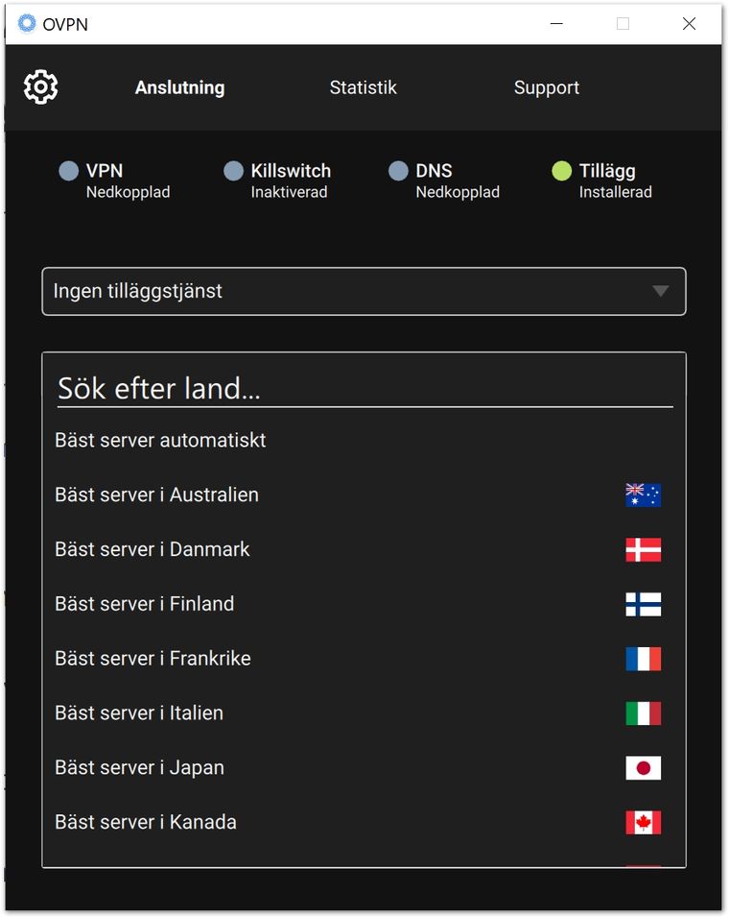Click the DNS status indicator dot
The image size is (729, 918).
[x=398, y=170]
